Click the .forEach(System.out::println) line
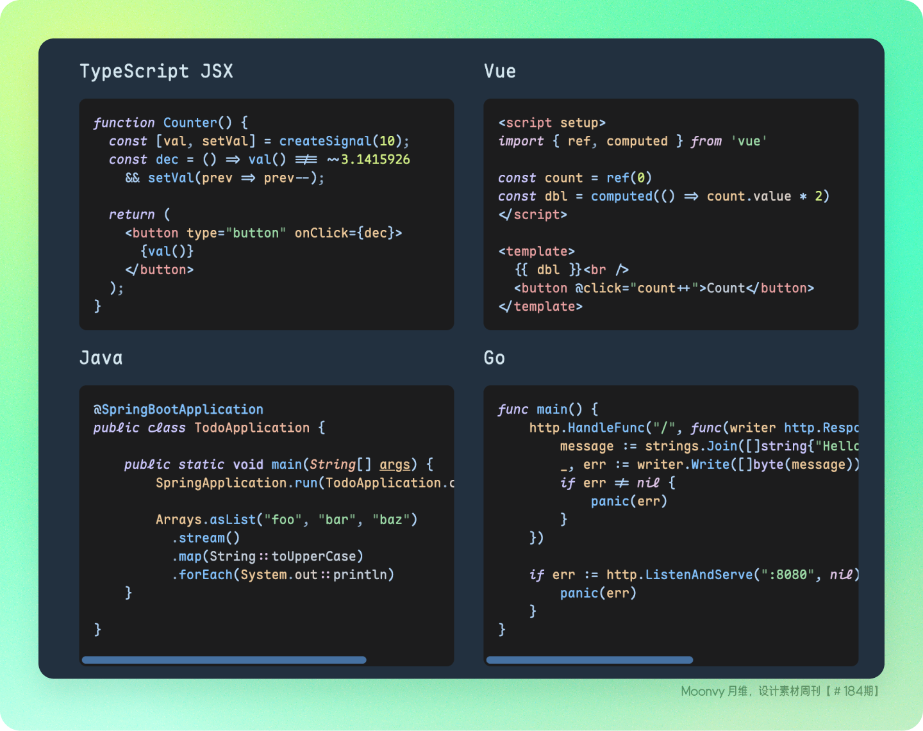The width and height of the screenshot is (923, 731). click(283, 575)
